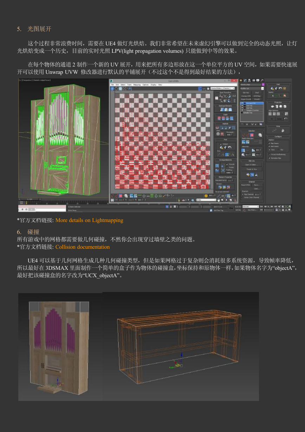Image resolution: width=305 pixels, height=432 pixels.
Task: Toggle the Map Seams checkbox
Action: [x=270, y=143]
